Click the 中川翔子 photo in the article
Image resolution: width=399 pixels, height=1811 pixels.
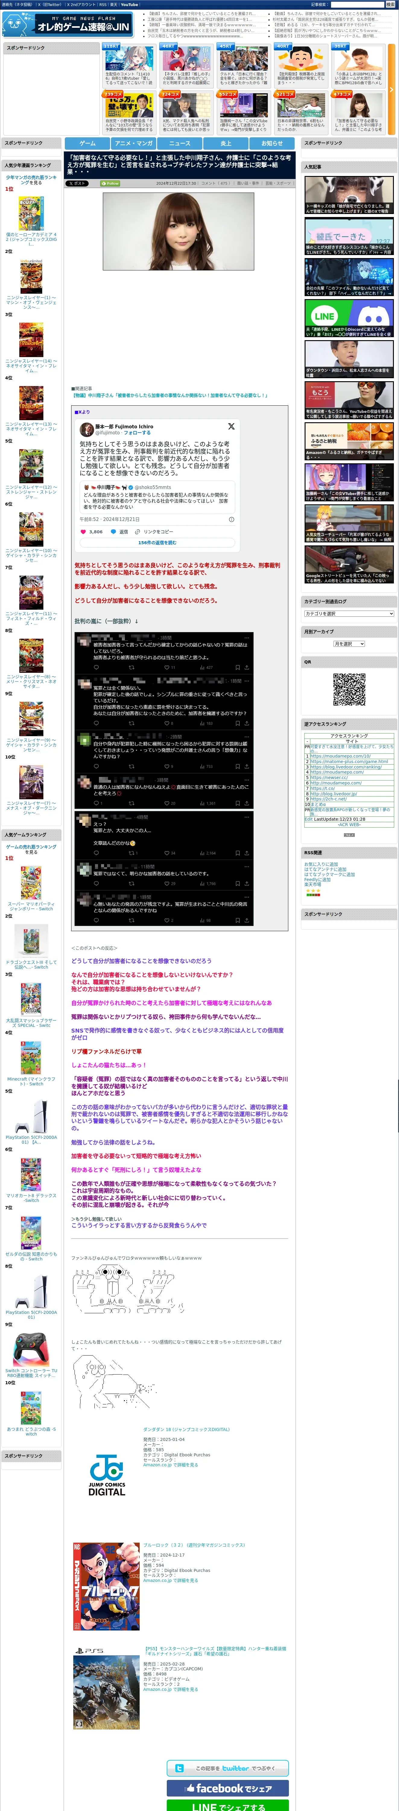point(179,231)
